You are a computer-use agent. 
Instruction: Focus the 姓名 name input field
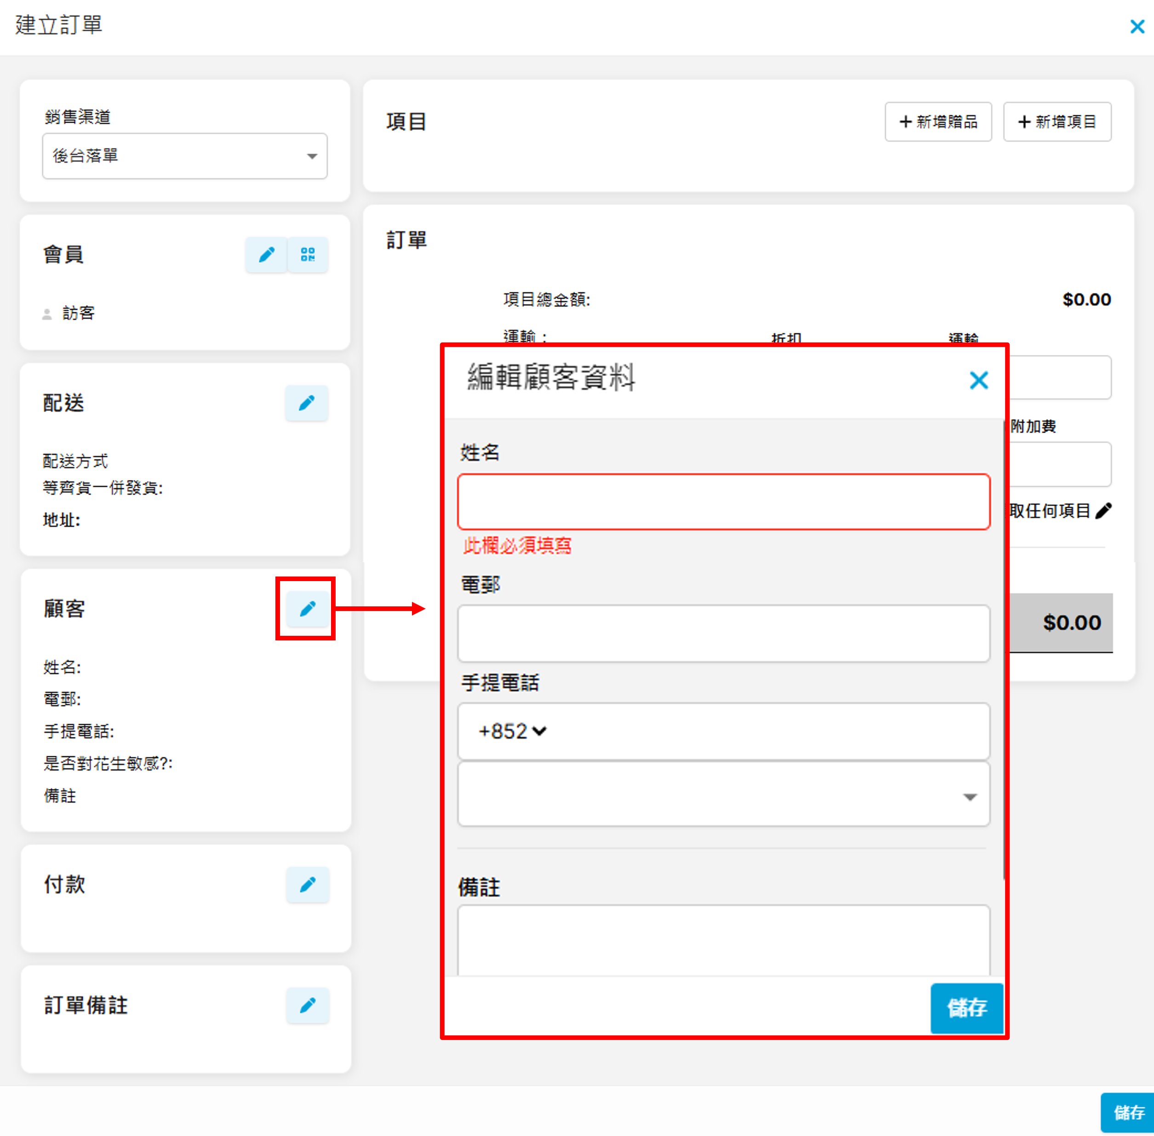pos(723,502)
